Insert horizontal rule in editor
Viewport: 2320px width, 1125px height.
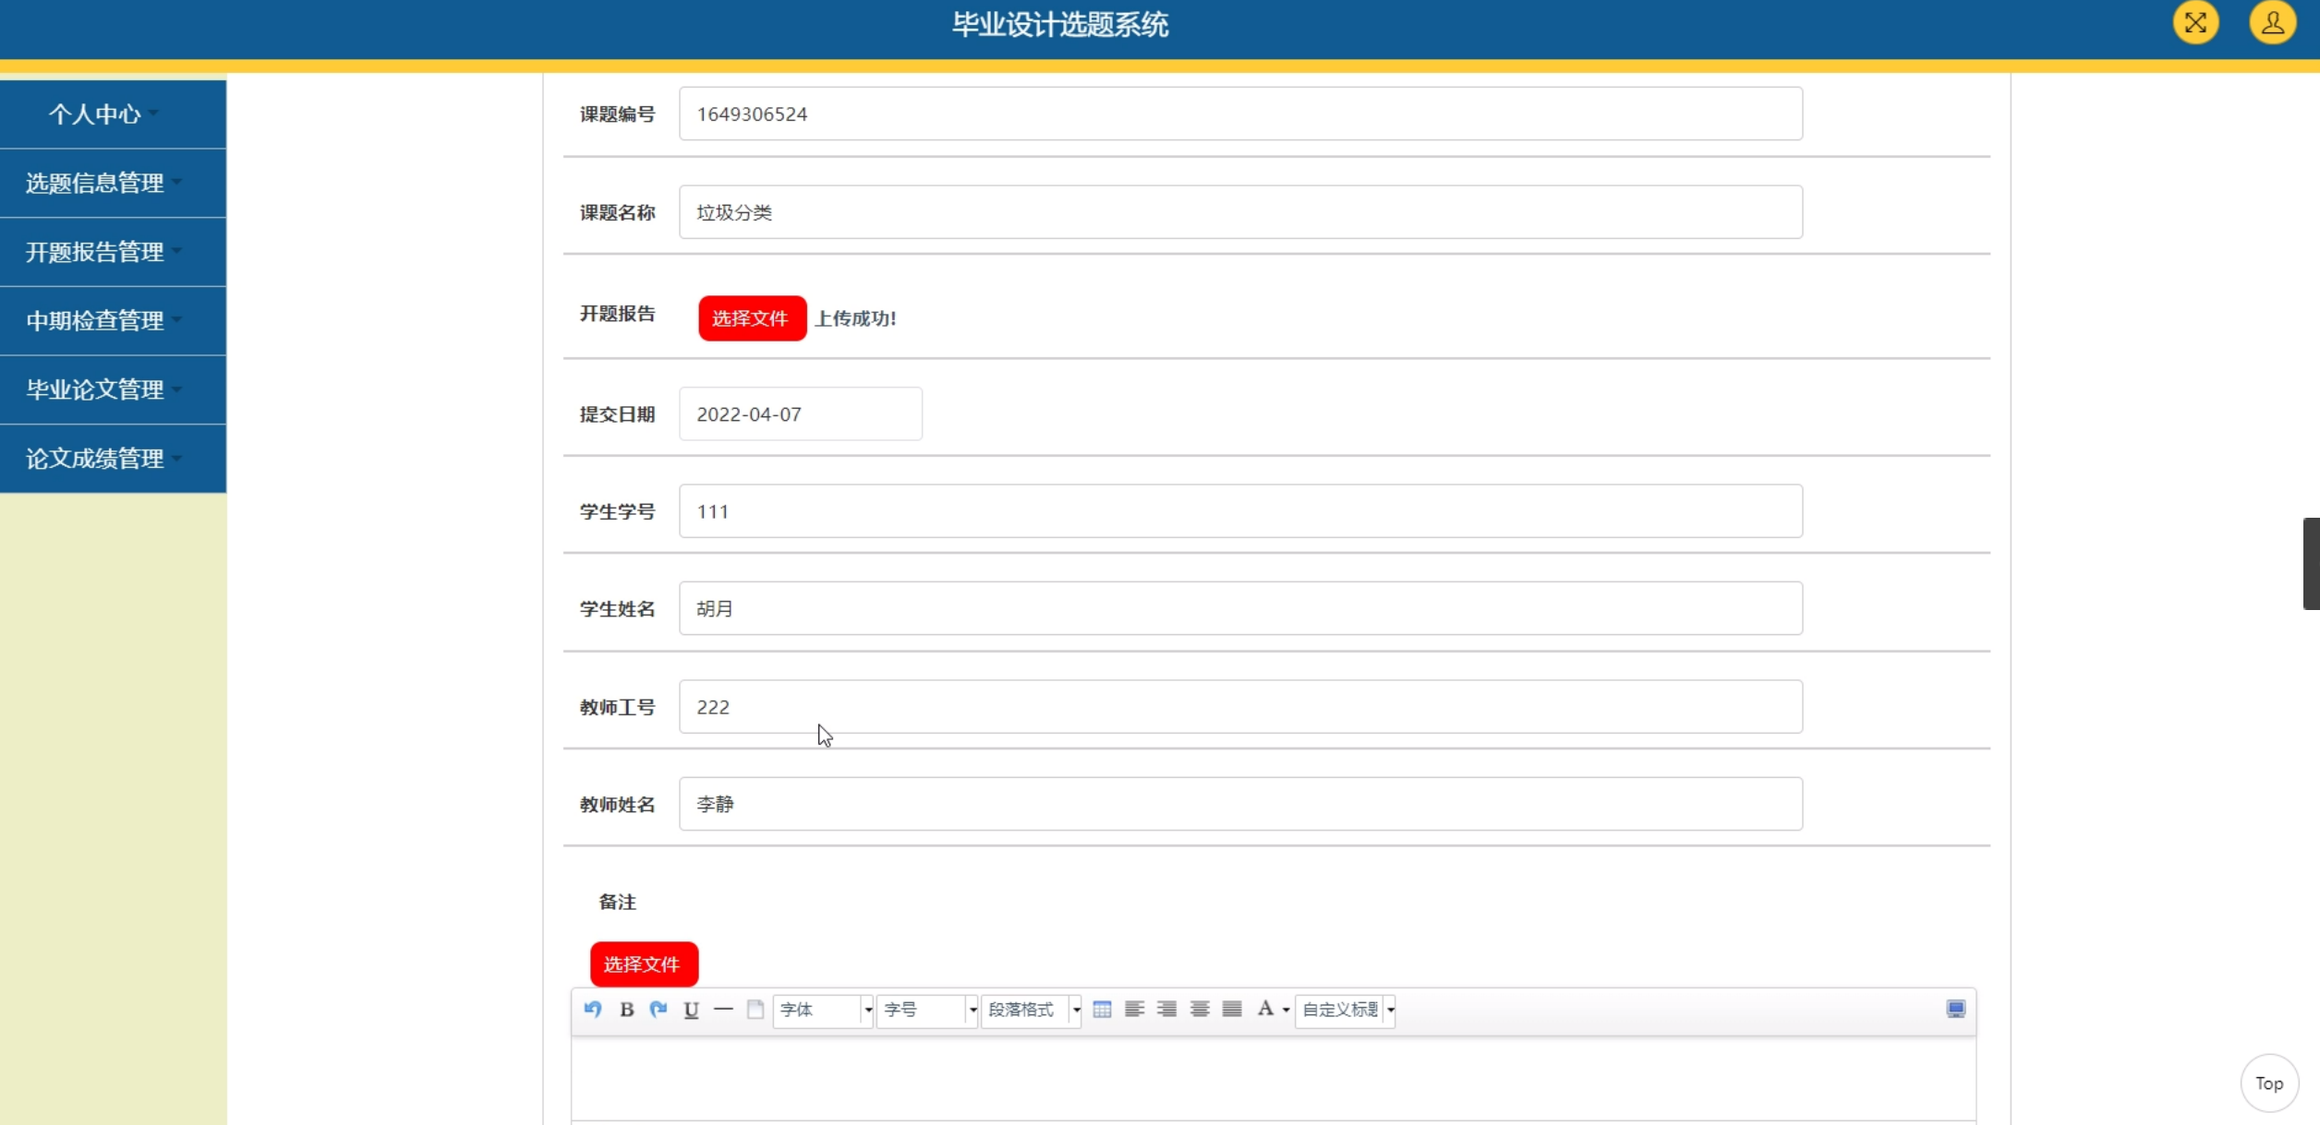click(723, 1009)
